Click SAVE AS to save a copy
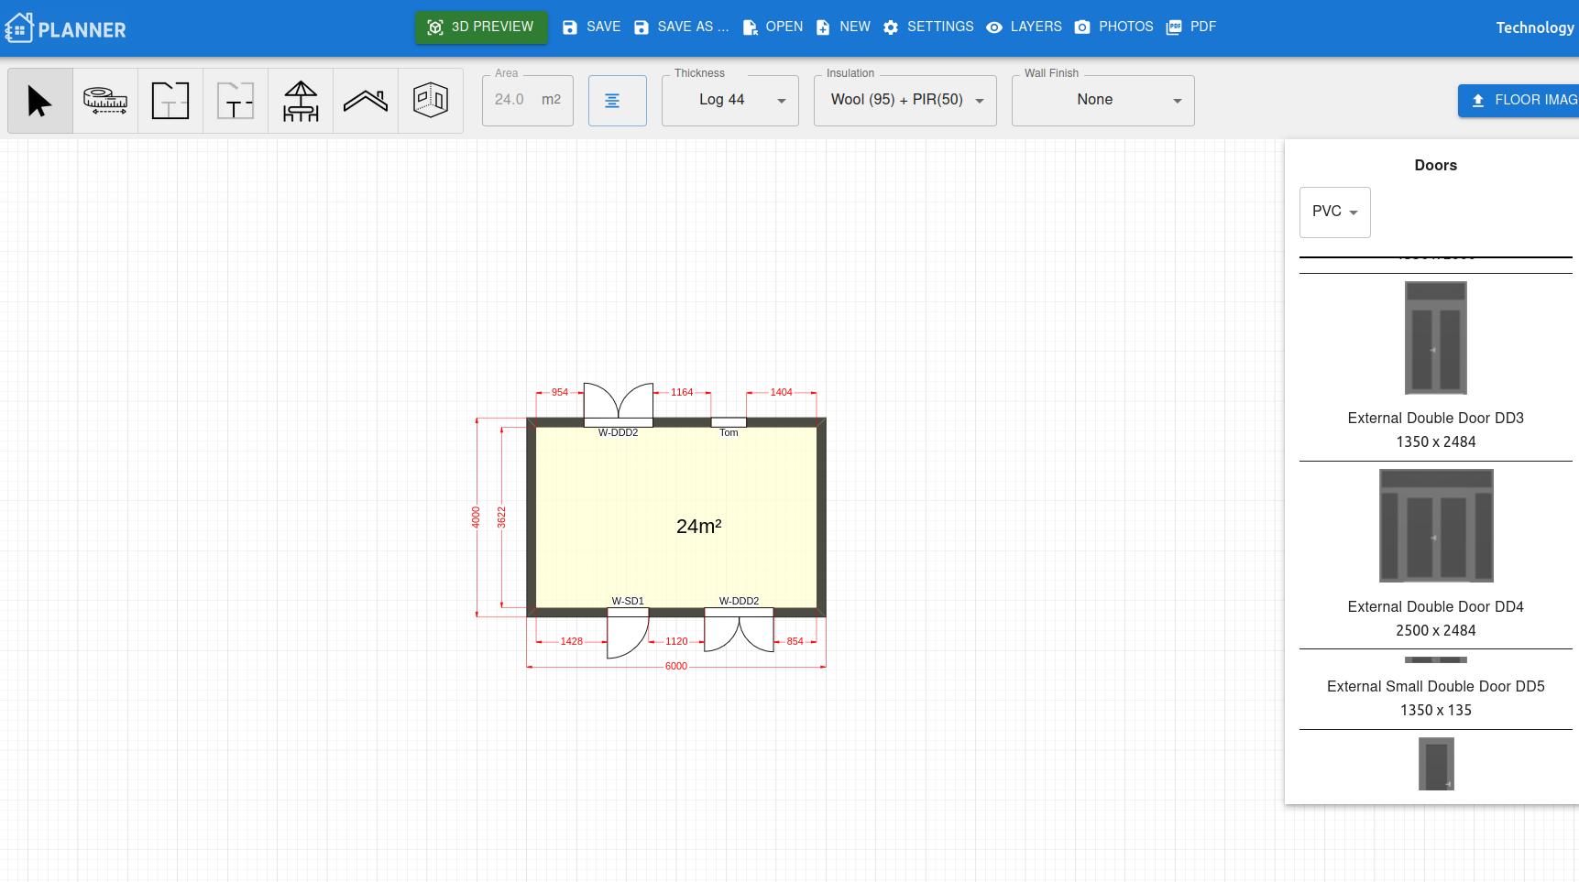Viewport: 1579px width, 882px height. tap(682, 27)
